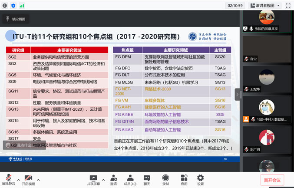The image size is (294, 188).
Task: Click the blue security shield icon
Action: (x=13, y=6)
